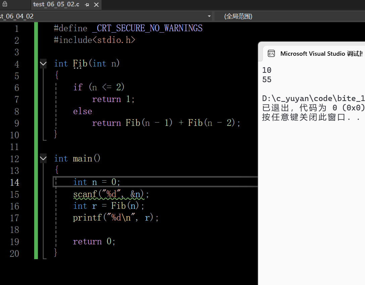Image resolution: width=365 pixels, height=285 pixels.
Task: Click the lock icon beside the file tab
Action: point(5,4)
